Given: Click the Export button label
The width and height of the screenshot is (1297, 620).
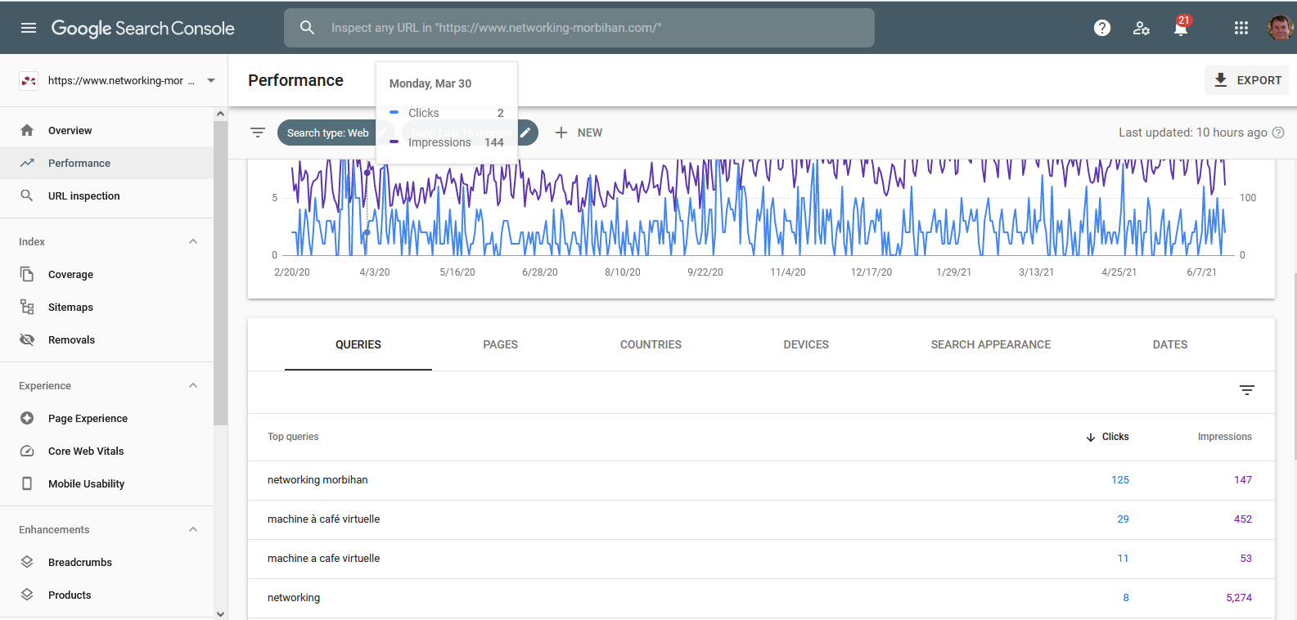Looking at the screenshot, I should (1259, 80).
